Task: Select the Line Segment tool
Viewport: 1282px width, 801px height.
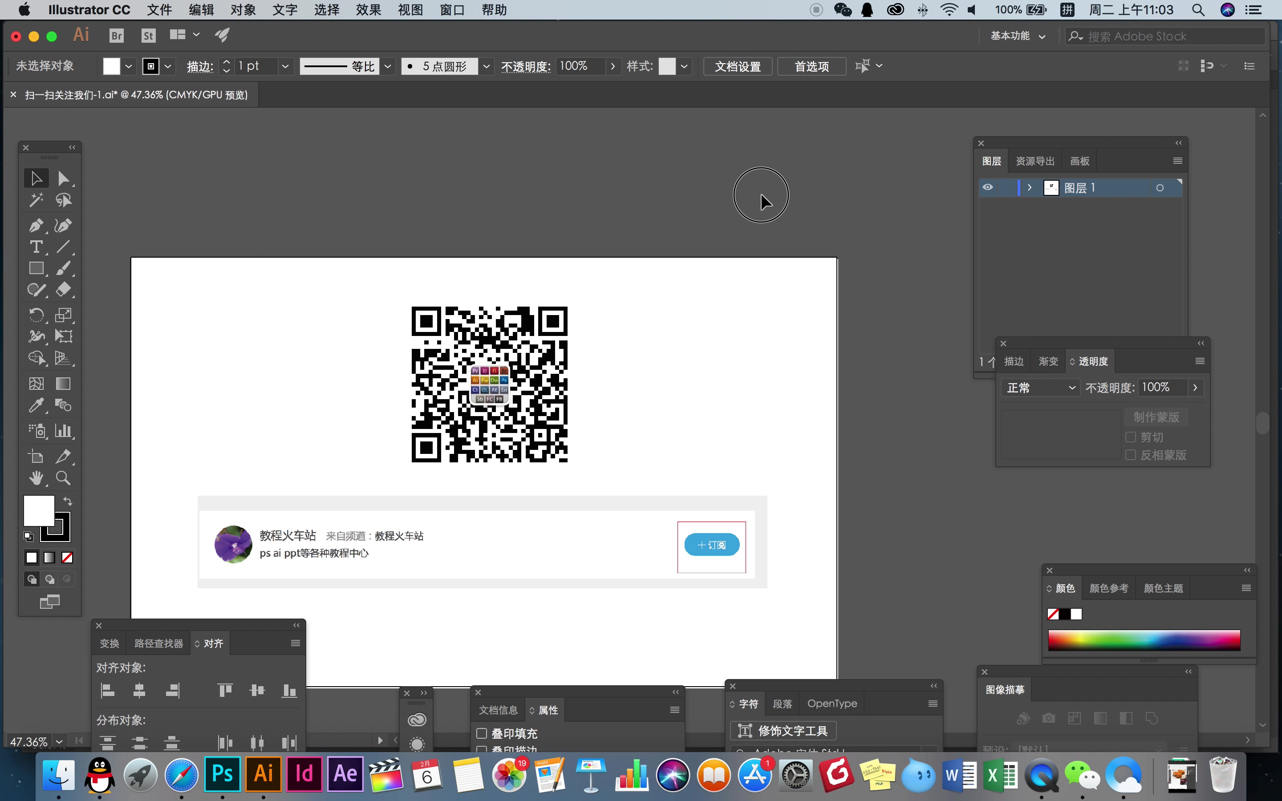Action: click(64, 247)
